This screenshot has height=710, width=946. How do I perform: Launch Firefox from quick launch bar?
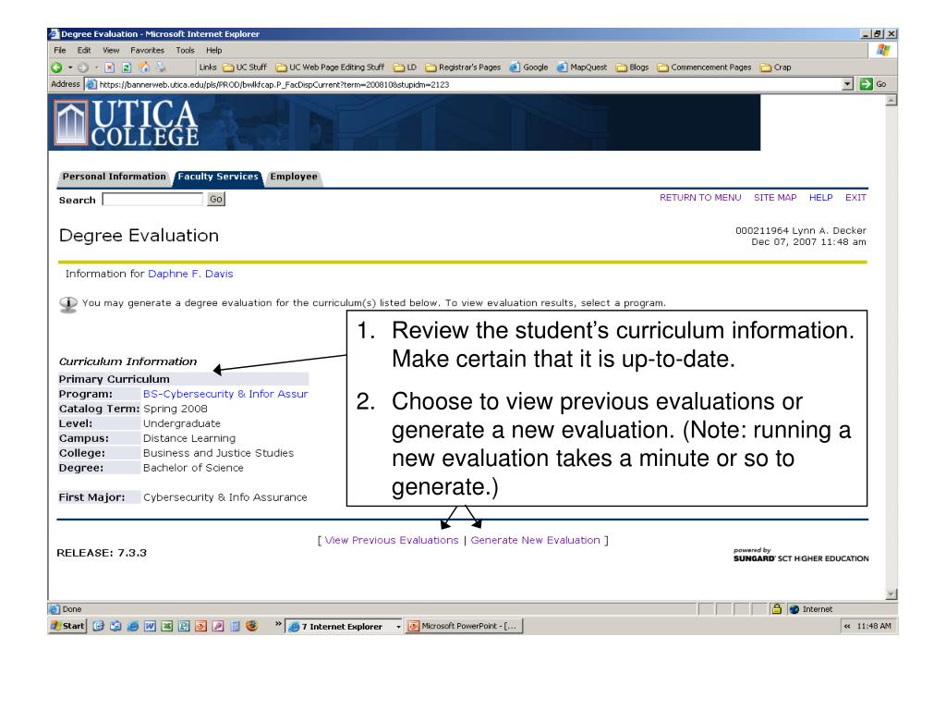252,626
